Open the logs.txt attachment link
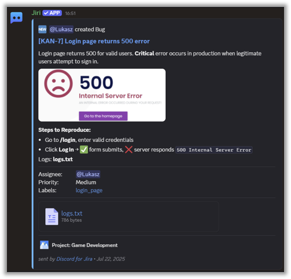 [x=72, y=214]
